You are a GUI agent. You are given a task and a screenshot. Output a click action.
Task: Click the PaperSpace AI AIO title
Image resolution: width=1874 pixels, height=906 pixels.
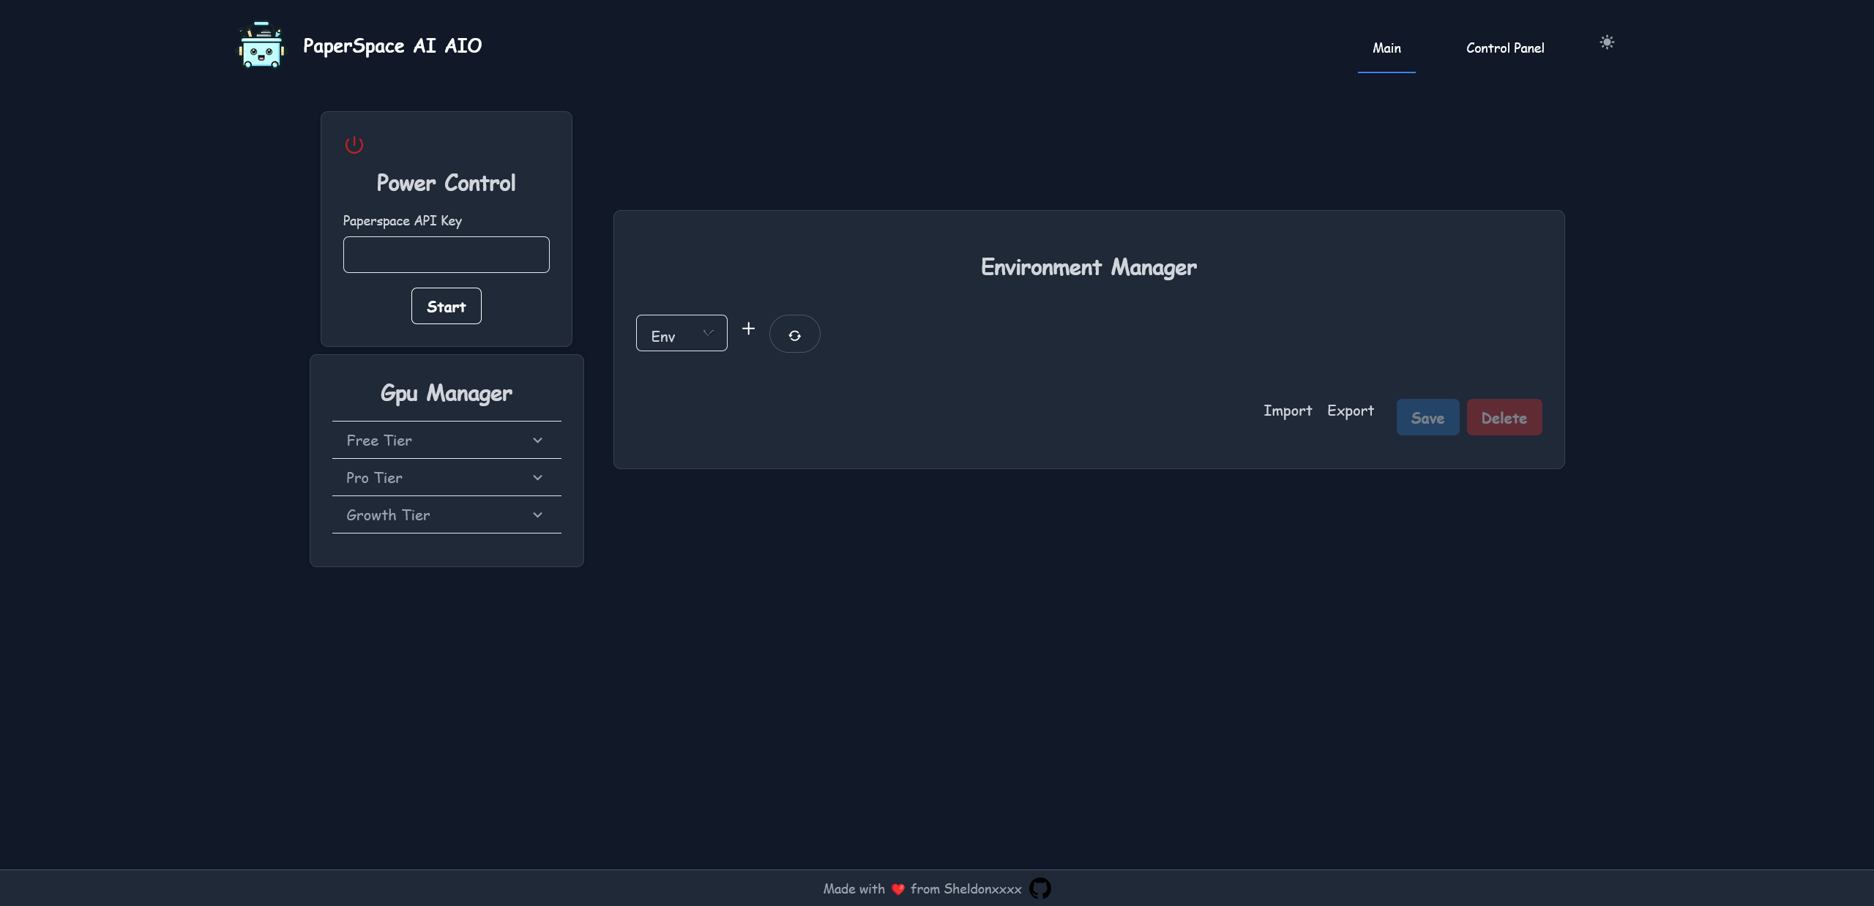(x=392, y=46)
